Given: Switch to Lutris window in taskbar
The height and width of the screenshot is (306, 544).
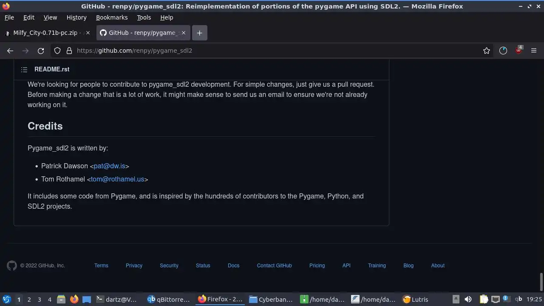Looking at the screenshot, I should [x=416, y=299].
